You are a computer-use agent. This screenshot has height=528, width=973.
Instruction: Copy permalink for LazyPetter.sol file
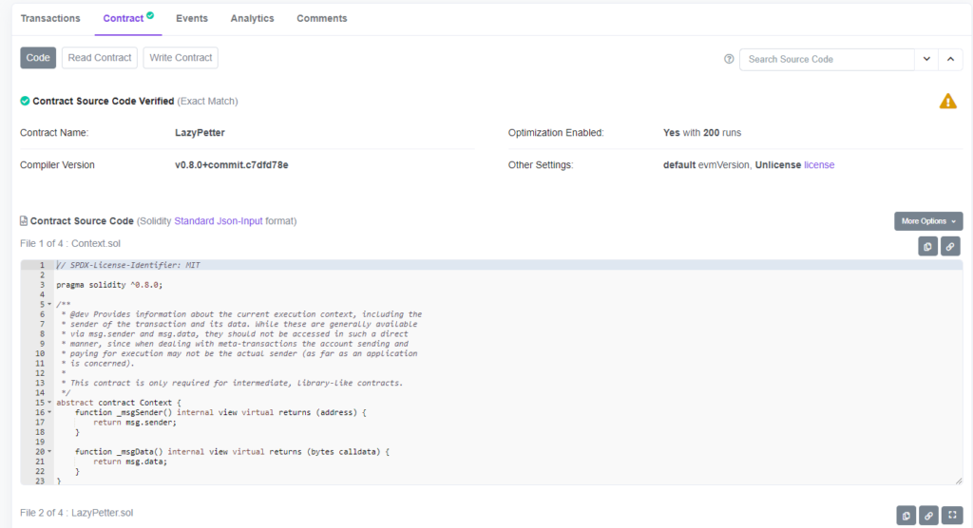click(928, 515)
